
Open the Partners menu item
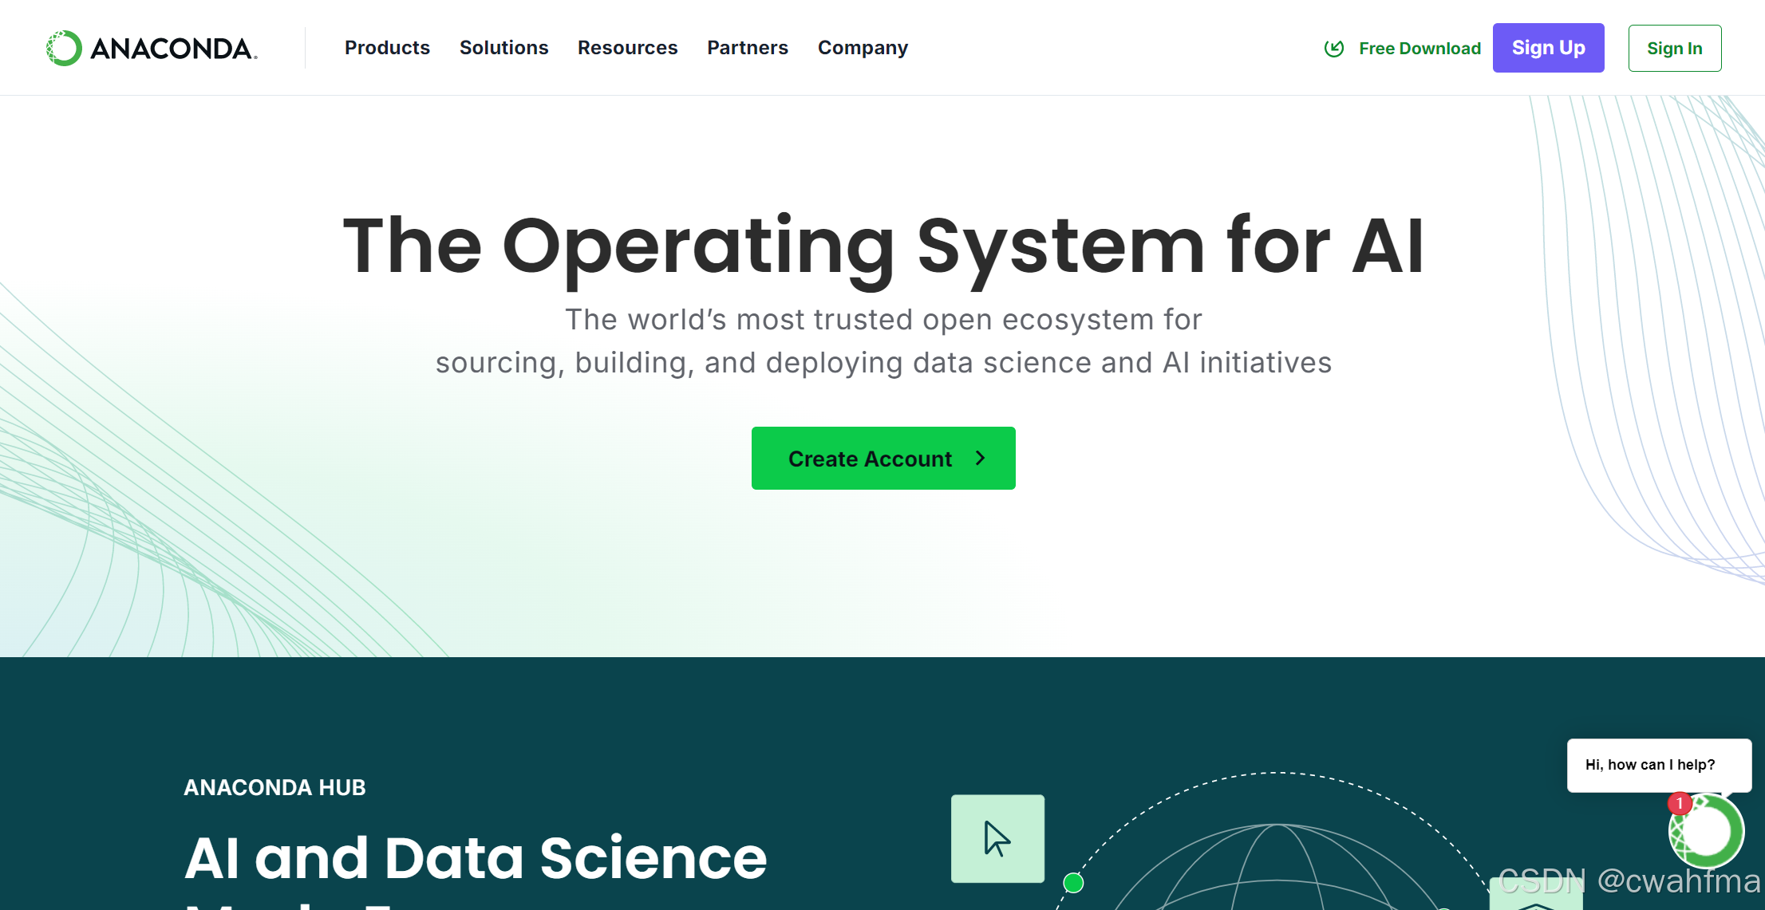point(747,48)
